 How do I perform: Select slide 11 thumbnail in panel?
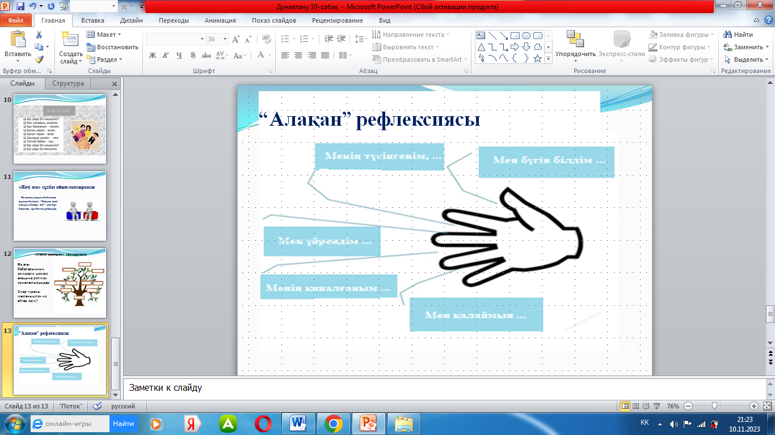(x=60, y=206)
